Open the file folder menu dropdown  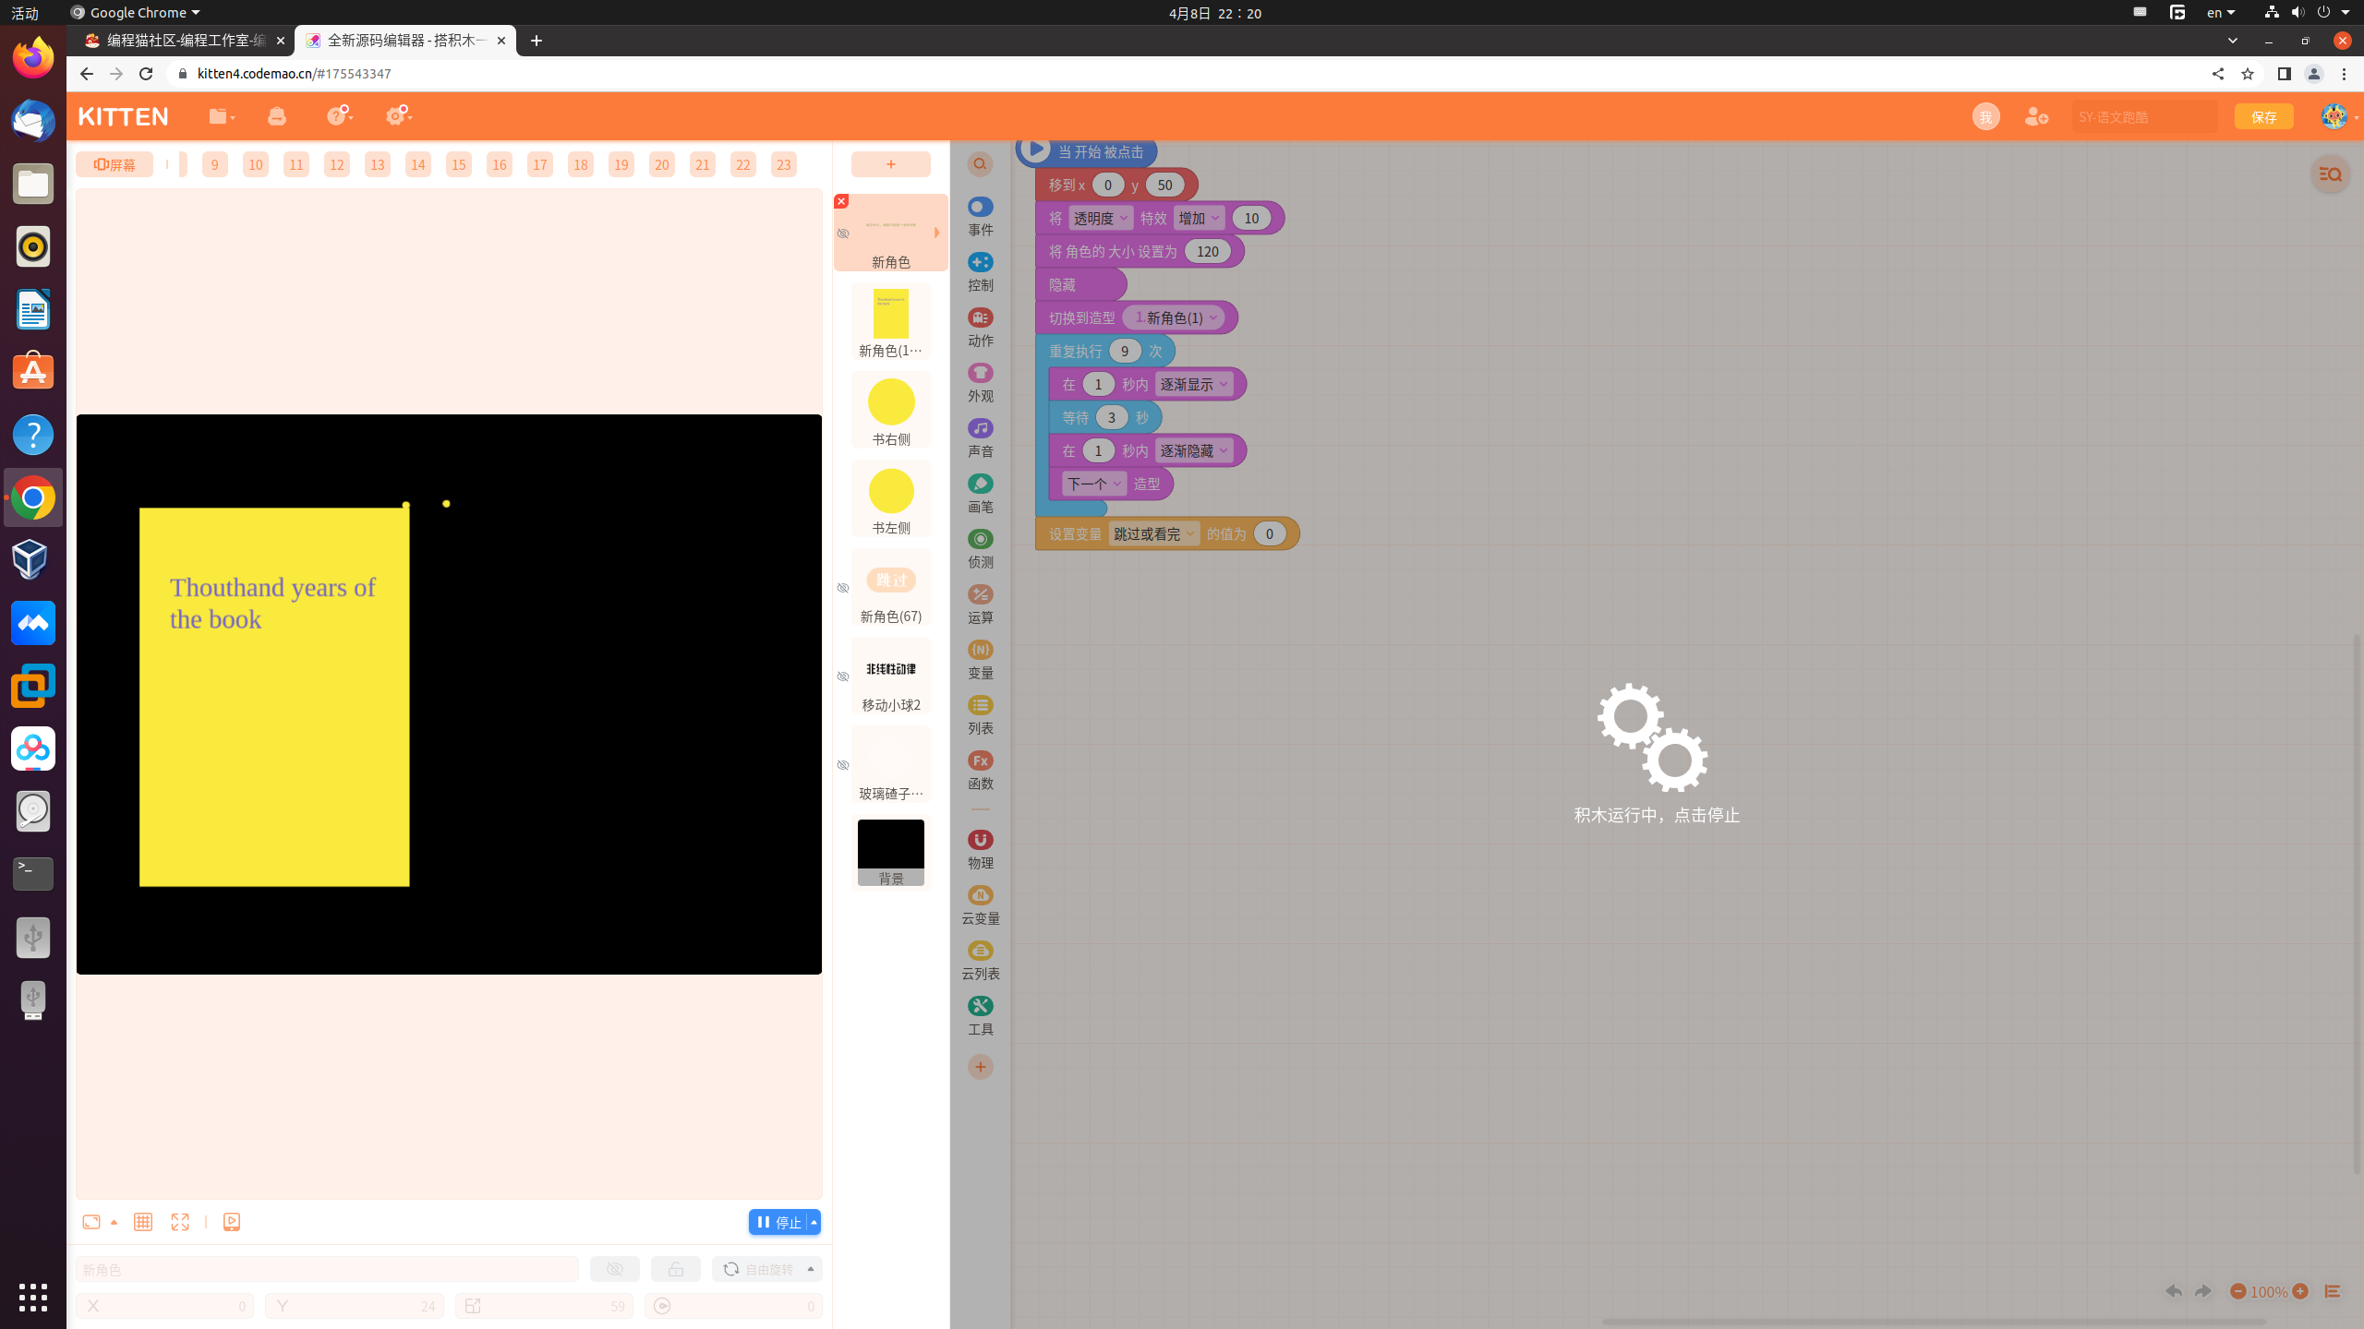222,115
